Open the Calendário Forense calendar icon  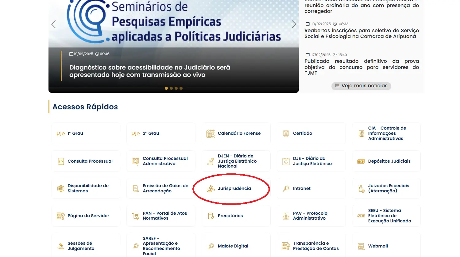pos(210,133)
